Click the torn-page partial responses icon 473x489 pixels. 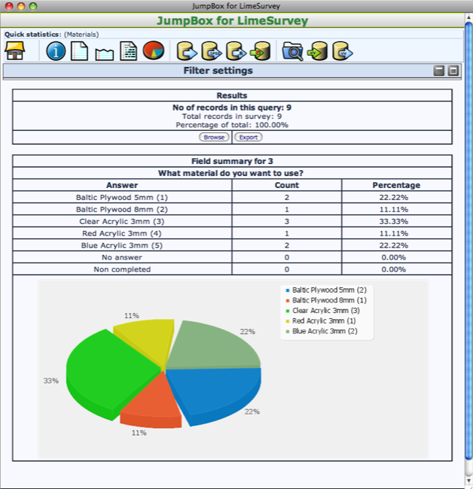104,54
